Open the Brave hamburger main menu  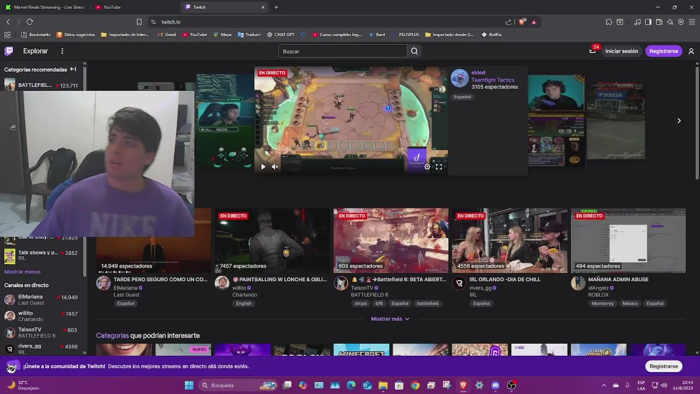pyautogui.click(x=692, y=22)
